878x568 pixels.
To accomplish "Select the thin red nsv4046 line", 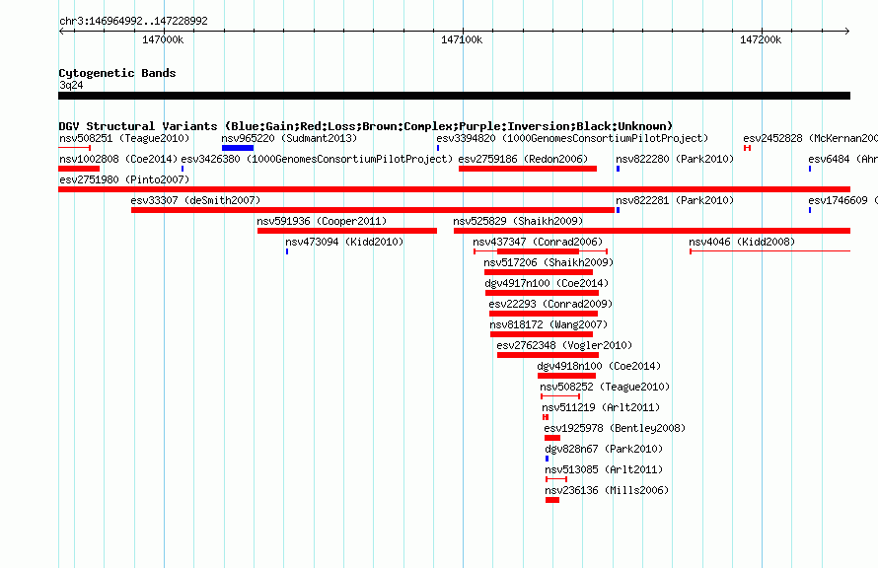I will (769, 251).
